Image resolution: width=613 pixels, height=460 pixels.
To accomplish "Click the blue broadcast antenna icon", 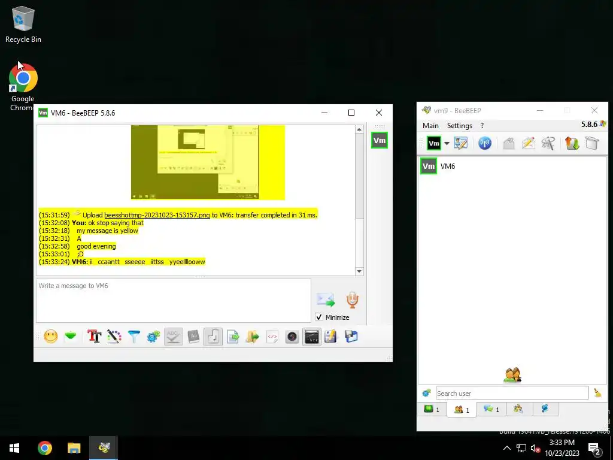I will pyautogui.click(x=485, y=143).
